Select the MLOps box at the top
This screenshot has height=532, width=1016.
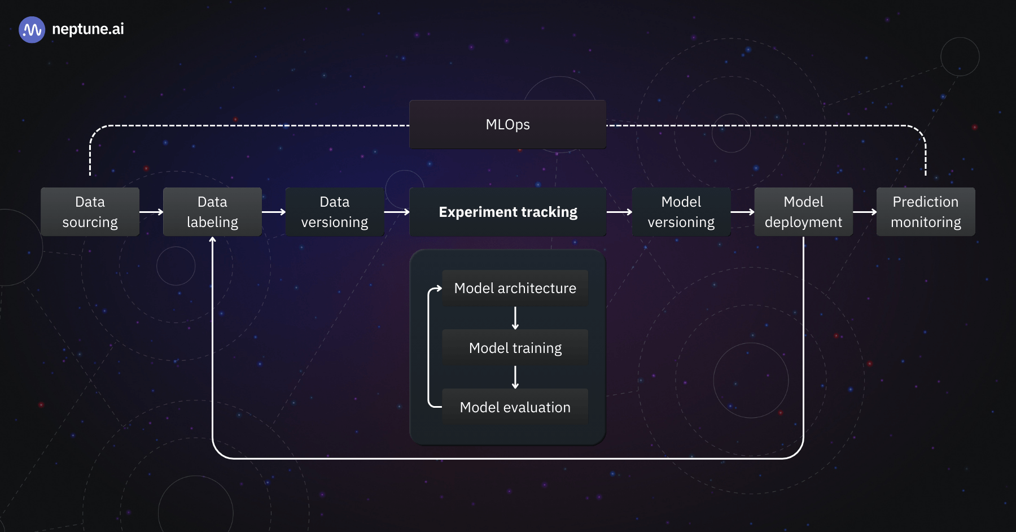pos(507,124)
